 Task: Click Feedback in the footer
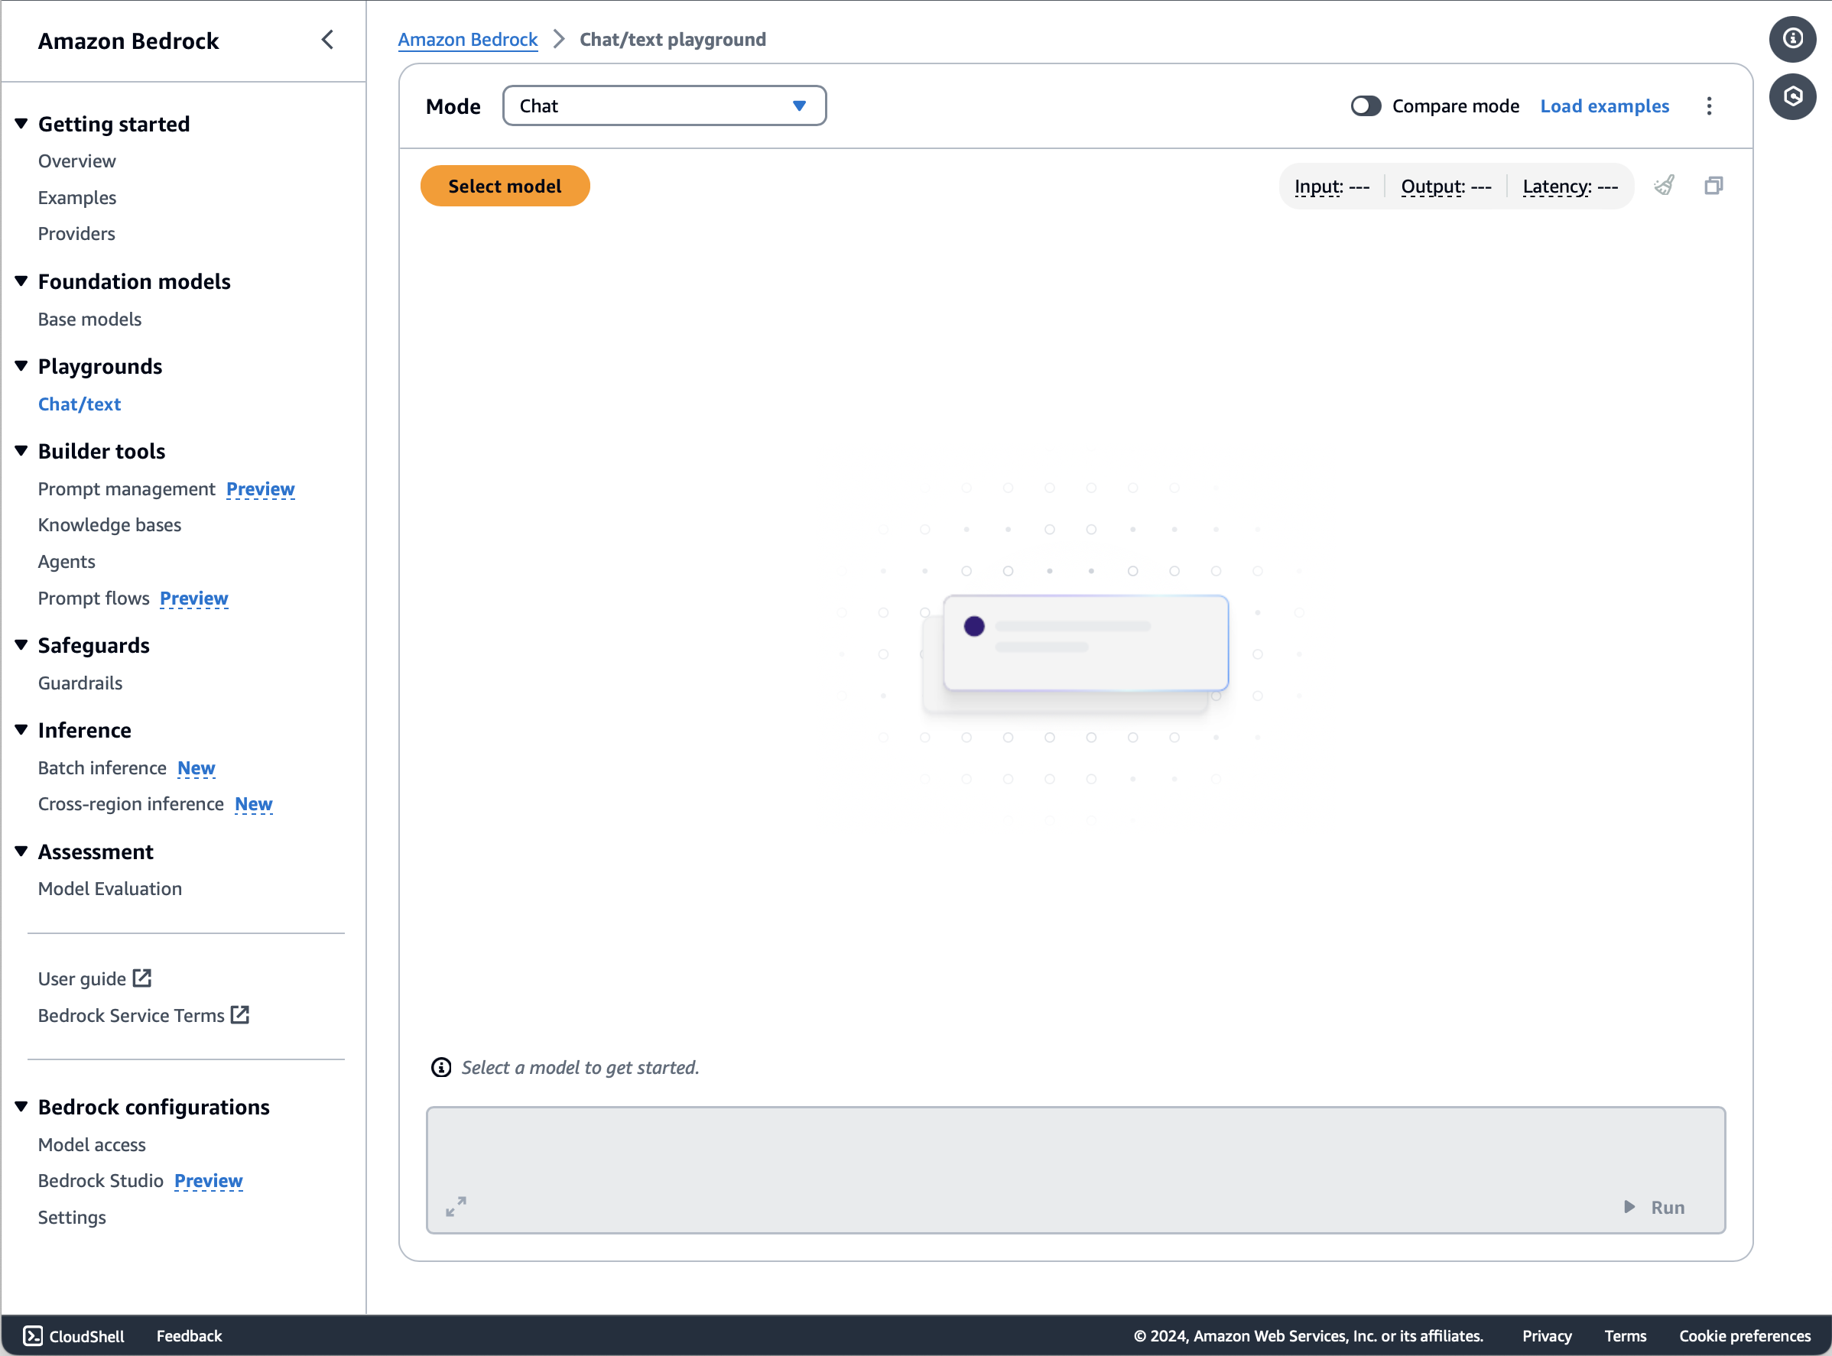(189, 1335)
